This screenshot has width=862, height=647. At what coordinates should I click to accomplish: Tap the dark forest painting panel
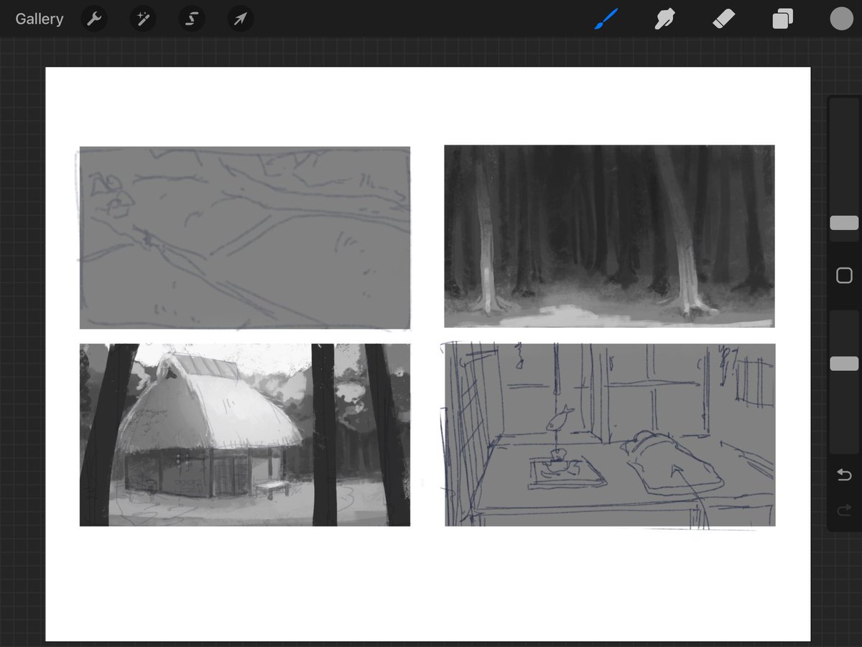(x=609, y=237)
